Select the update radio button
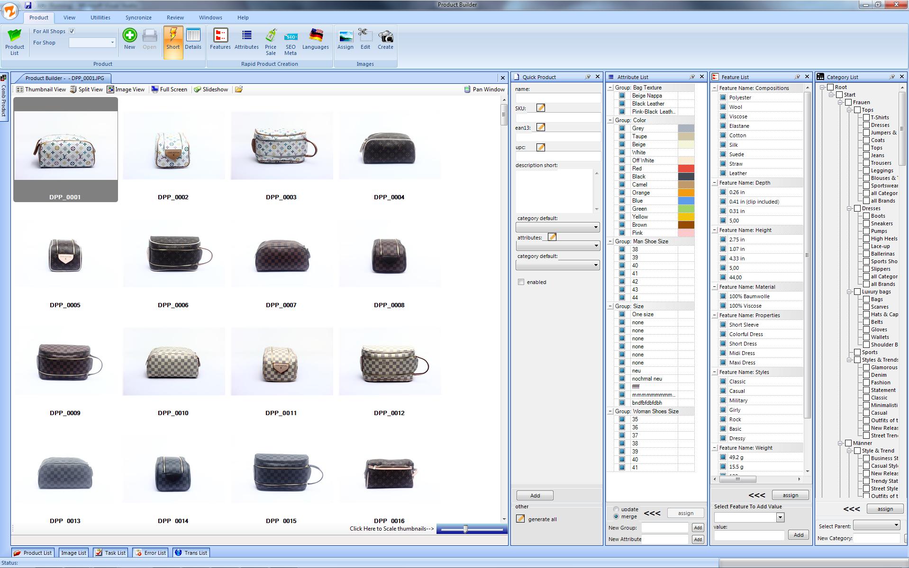Screen dimensions: 909x568 (x=616, y=509)
